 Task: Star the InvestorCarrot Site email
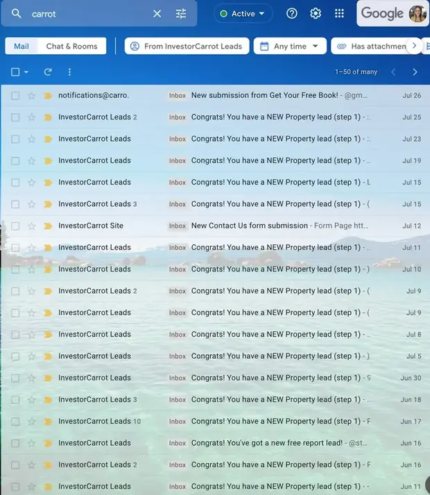31,226
